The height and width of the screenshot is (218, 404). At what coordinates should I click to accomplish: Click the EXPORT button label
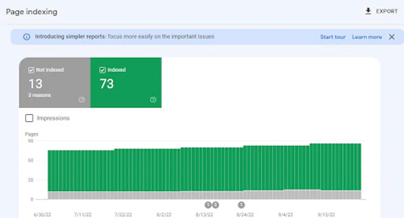387,11
